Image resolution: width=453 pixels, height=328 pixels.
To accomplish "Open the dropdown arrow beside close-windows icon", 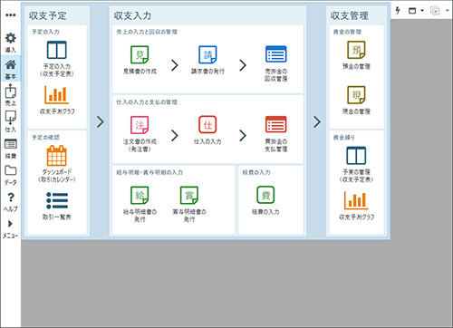I will 448,11.
